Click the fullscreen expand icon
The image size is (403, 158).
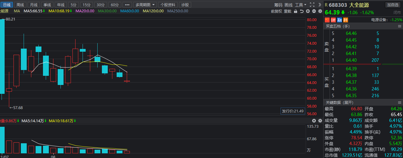coord(312,5)
